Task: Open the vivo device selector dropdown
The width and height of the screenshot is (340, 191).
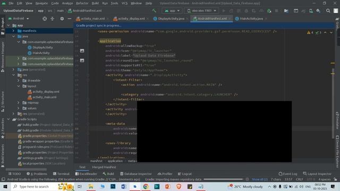Action: (202, 11)
